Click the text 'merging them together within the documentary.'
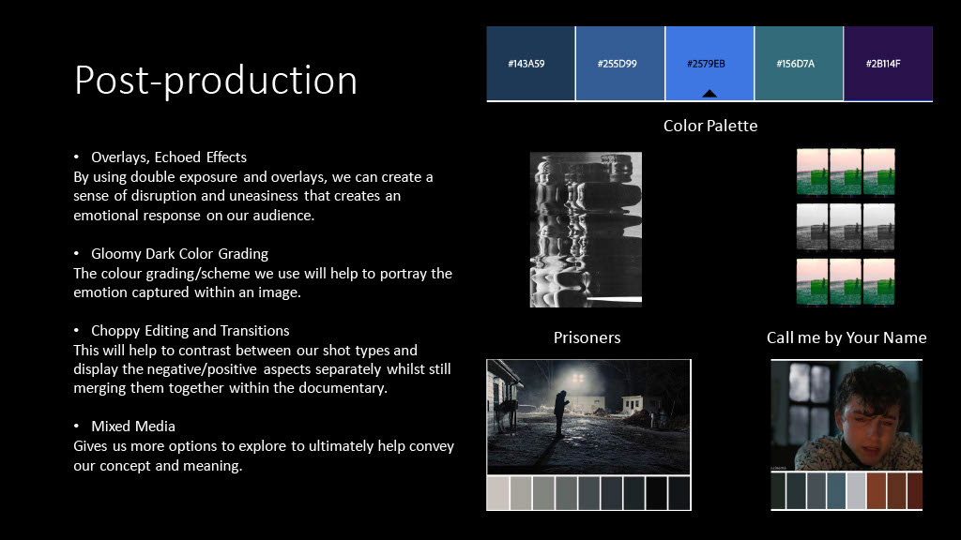The width and height of the screenshot is (961, 540). point(231,388)
